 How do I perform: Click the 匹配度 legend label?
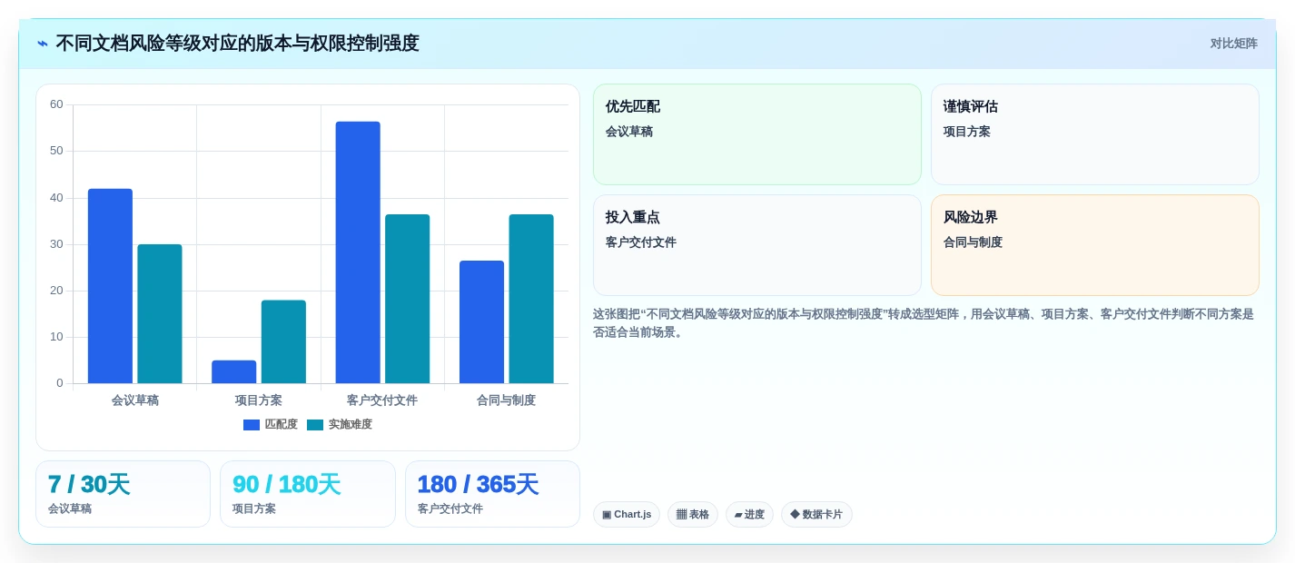[x=282, y=425]
